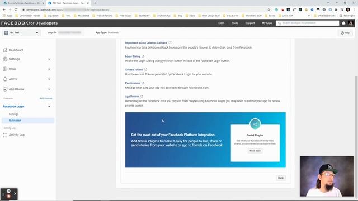Click the Apps shortcut in bookmarks bar

7,16
